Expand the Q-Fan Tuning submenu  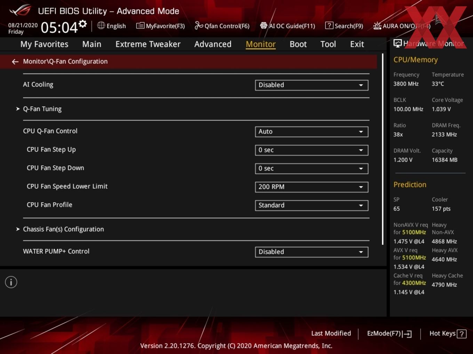(x=42, y=109)
